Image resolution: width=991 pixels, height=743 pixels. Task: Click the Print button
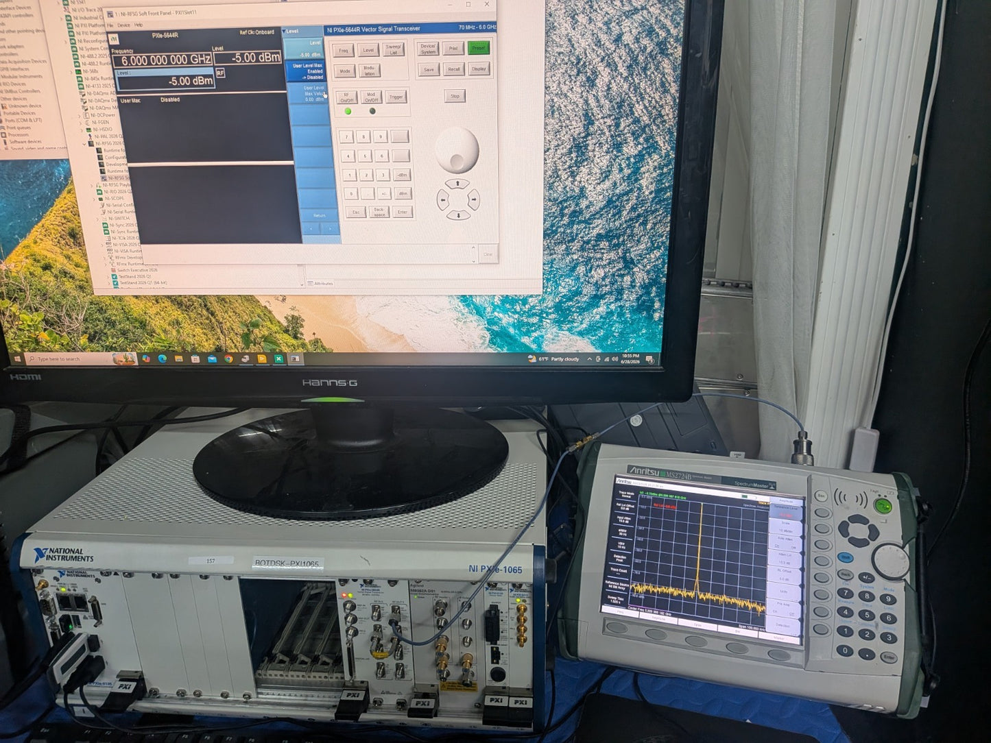[x=453, y=49]
